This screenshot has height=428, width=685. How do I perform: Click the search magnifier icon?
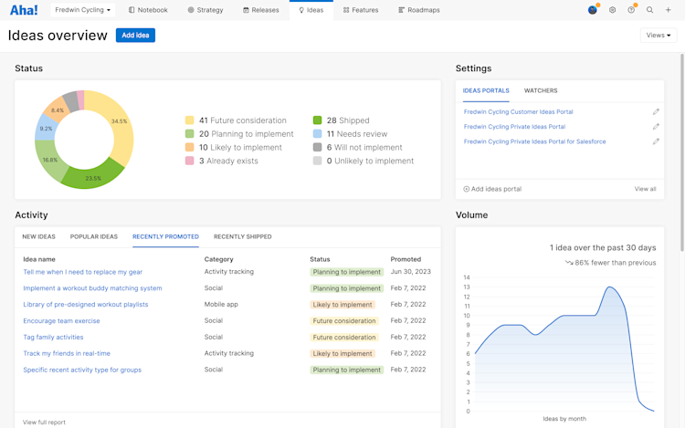[x=649, y=10]
